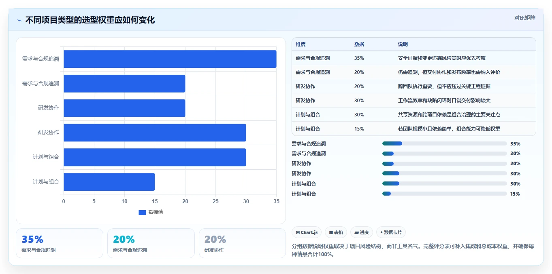Select the footer note starting 分组数据说明权重
Viewport: 552px width, 274px height.
[413, 250]
